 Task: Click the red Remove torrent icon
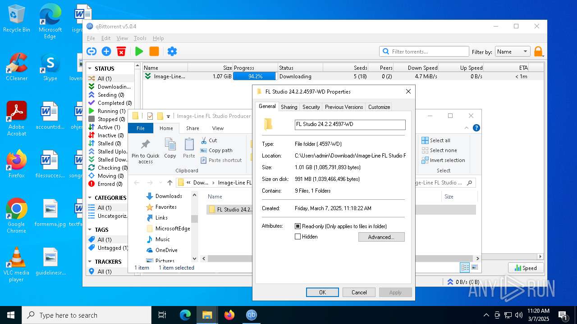121,51
